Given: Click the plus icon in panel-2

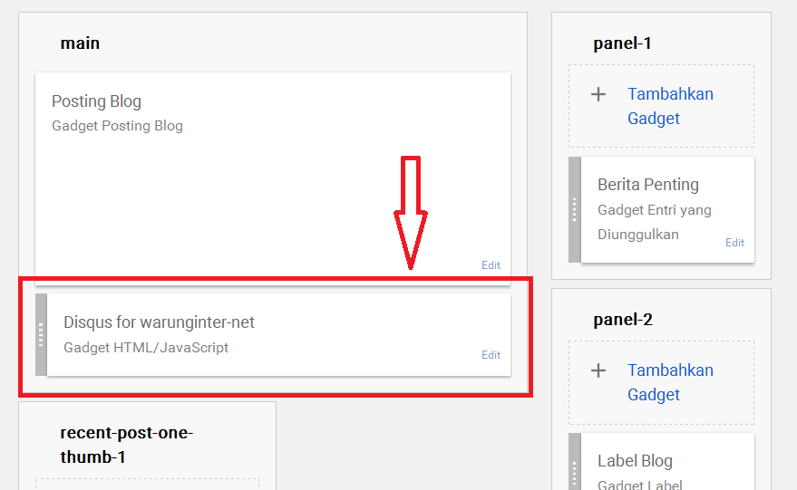Looking at the screenshot, I should coord(598,370).
